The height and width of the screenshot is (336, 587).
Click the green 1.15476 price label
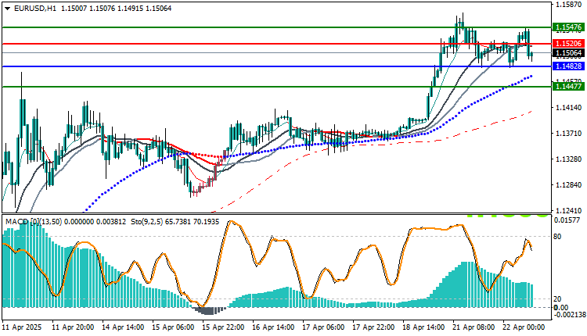coord(569,27)
